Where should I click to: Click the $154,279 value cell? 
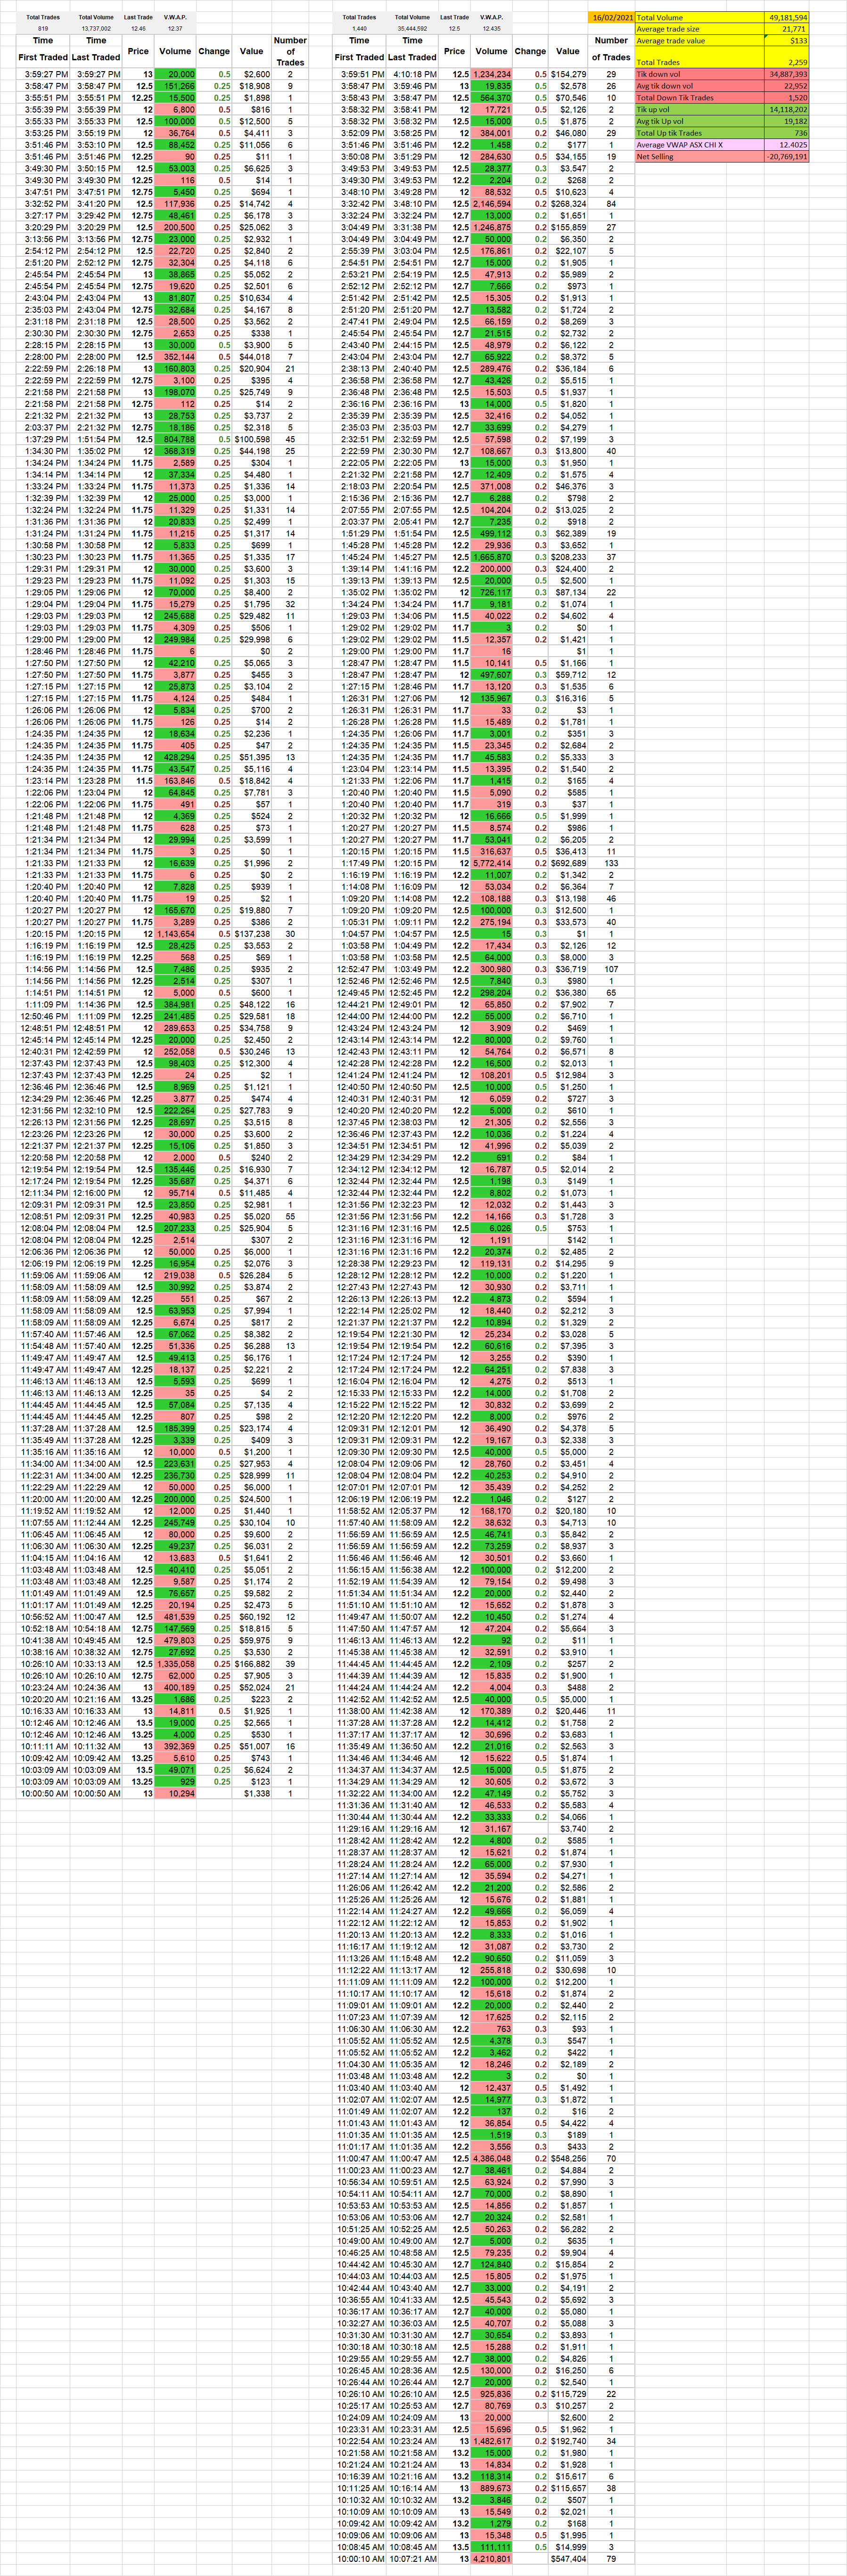567,74
